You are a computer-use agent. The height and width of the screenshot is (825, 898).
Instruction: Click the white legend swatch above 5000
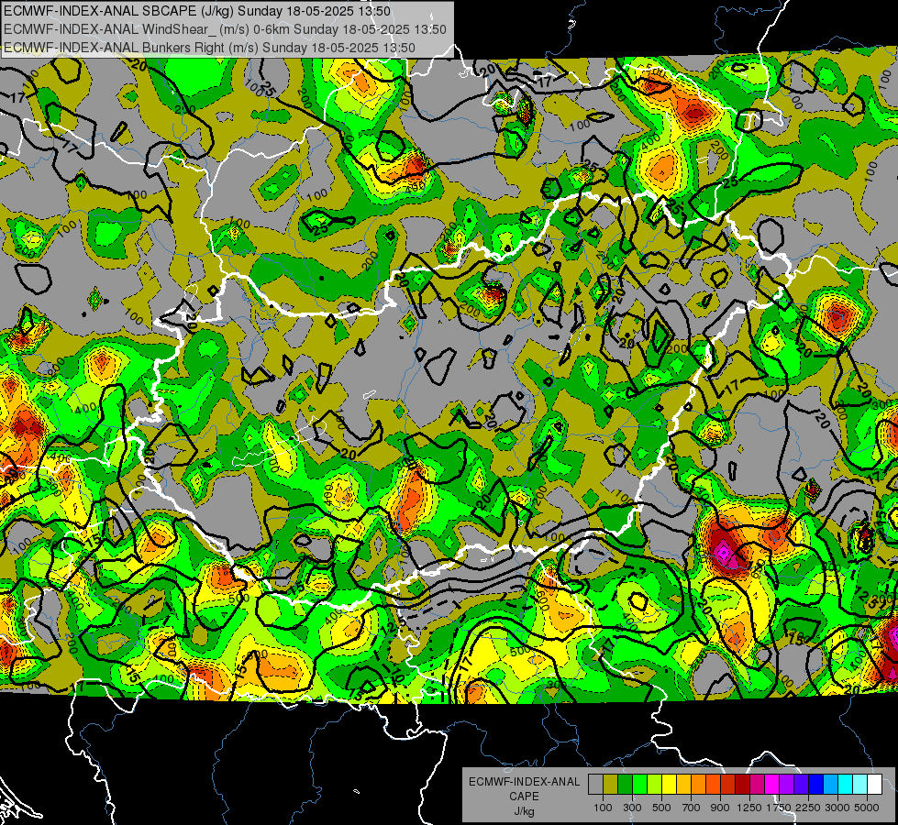tap(875, 784)
